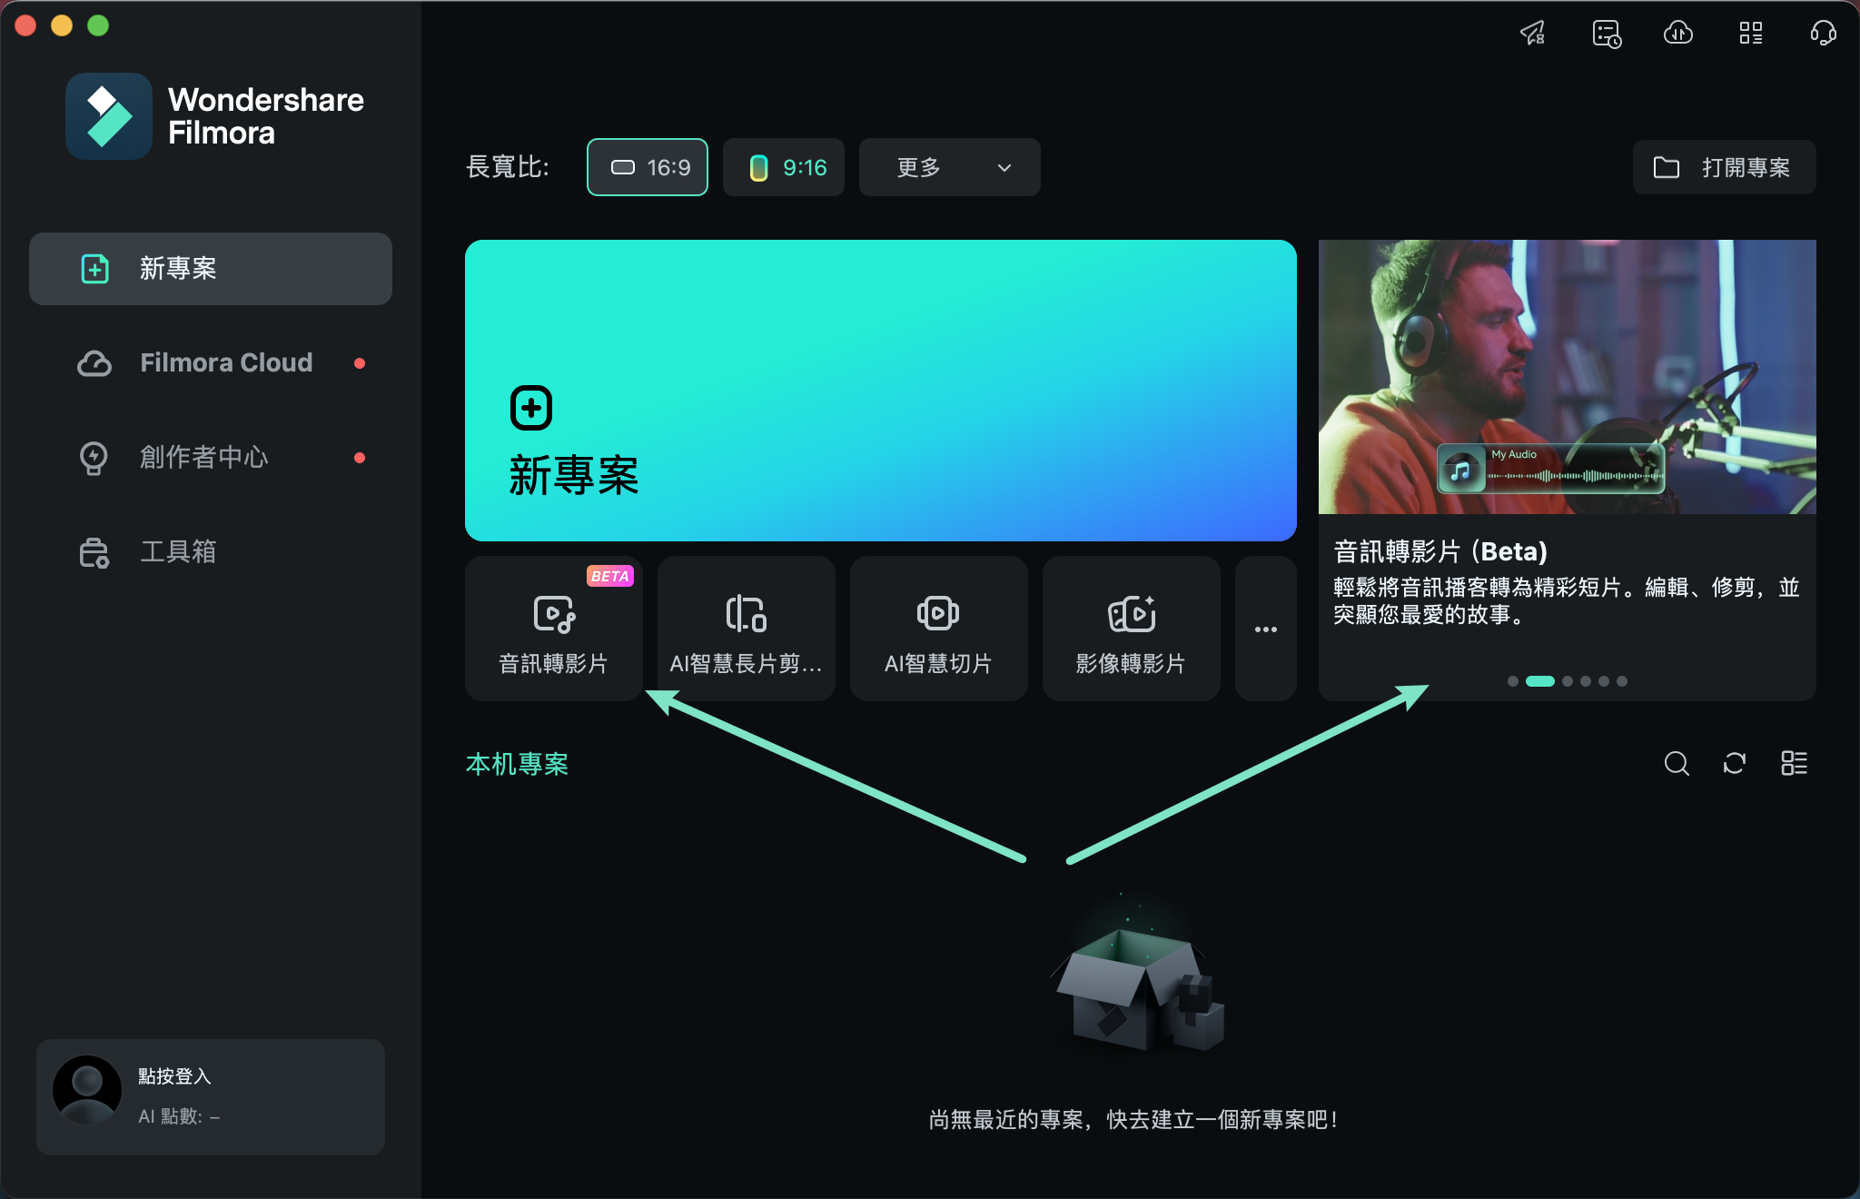Select 16:9 aspect ratio tab
Screen dimensions: 1860x1199
tap(649, 167)
